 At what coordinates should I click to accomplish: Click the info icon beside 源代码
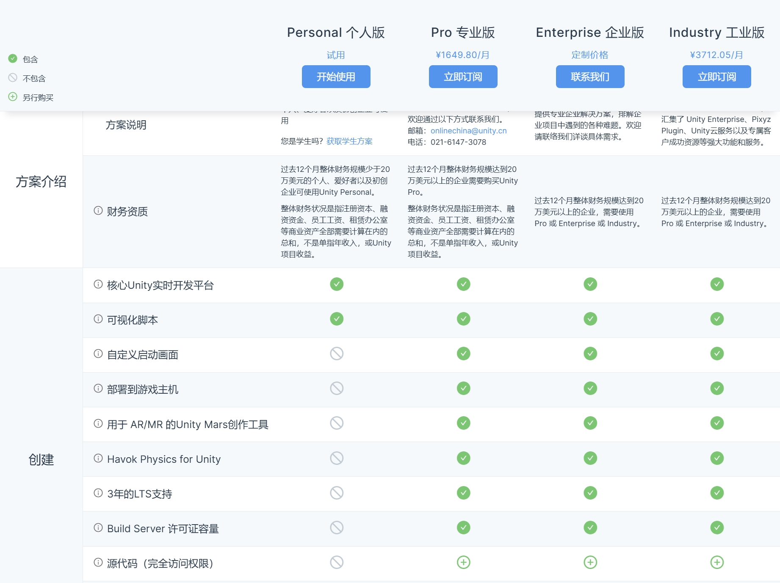[98, 562]
